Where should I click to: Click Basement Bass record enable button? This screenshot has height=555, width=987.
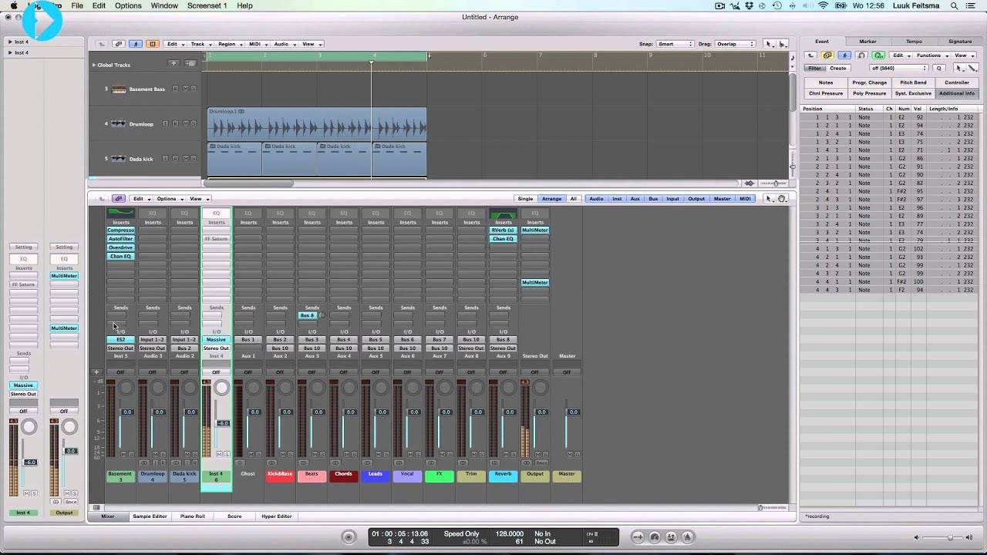click(175, 89)
